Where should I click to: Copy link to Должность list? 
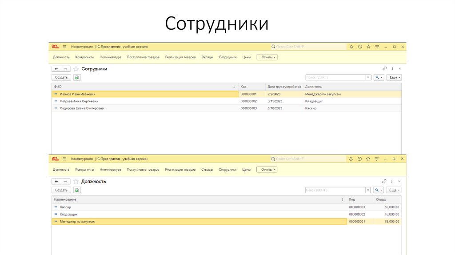tap(384, 181)
